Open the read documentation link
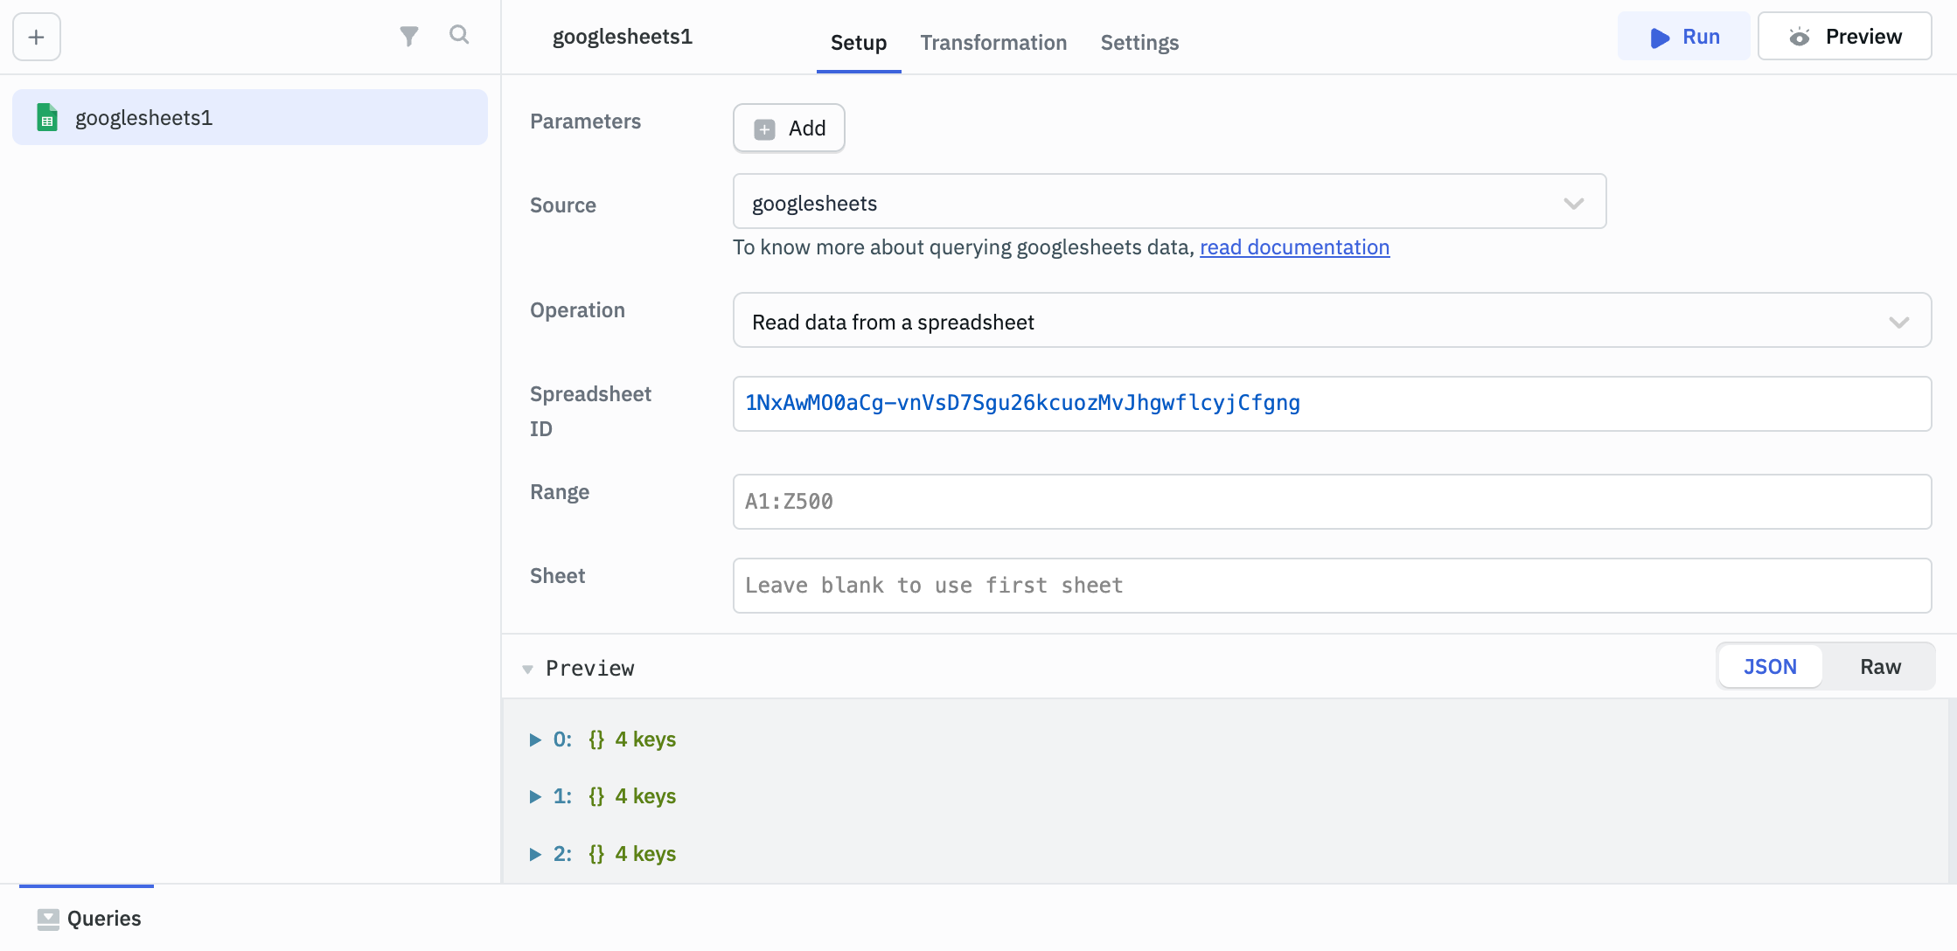The image size is (1957, 951). pos(1295,247)
